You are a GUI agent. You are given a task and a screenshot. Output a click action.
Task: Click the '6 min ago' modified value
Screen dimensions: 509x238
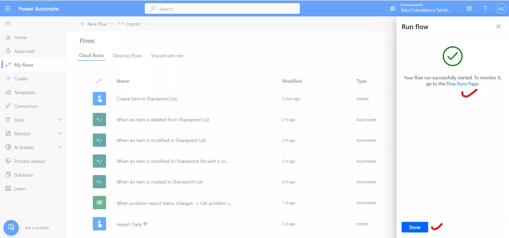pos(291,99)
